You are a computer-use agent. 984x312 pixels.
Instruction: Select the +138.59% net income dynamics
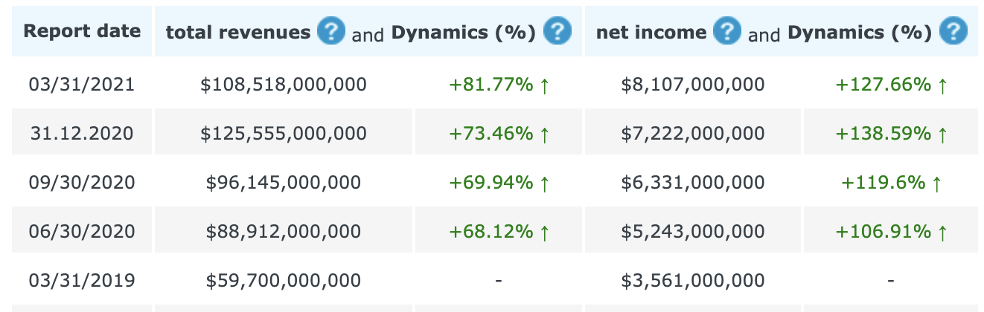pyautogui.click(x=891, y=134)
